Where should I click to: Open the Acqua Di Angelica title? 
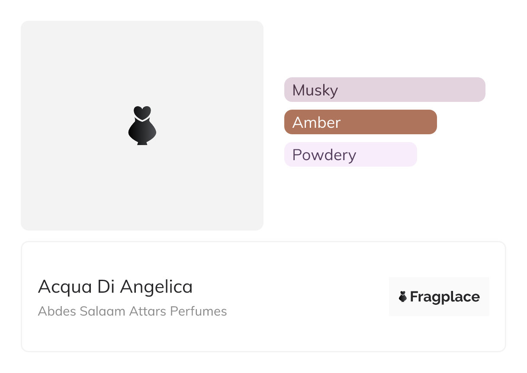coord(115,287)
